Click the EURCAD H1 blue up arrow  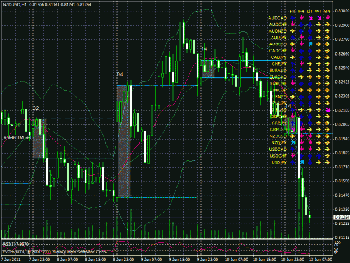pos(292,77)
